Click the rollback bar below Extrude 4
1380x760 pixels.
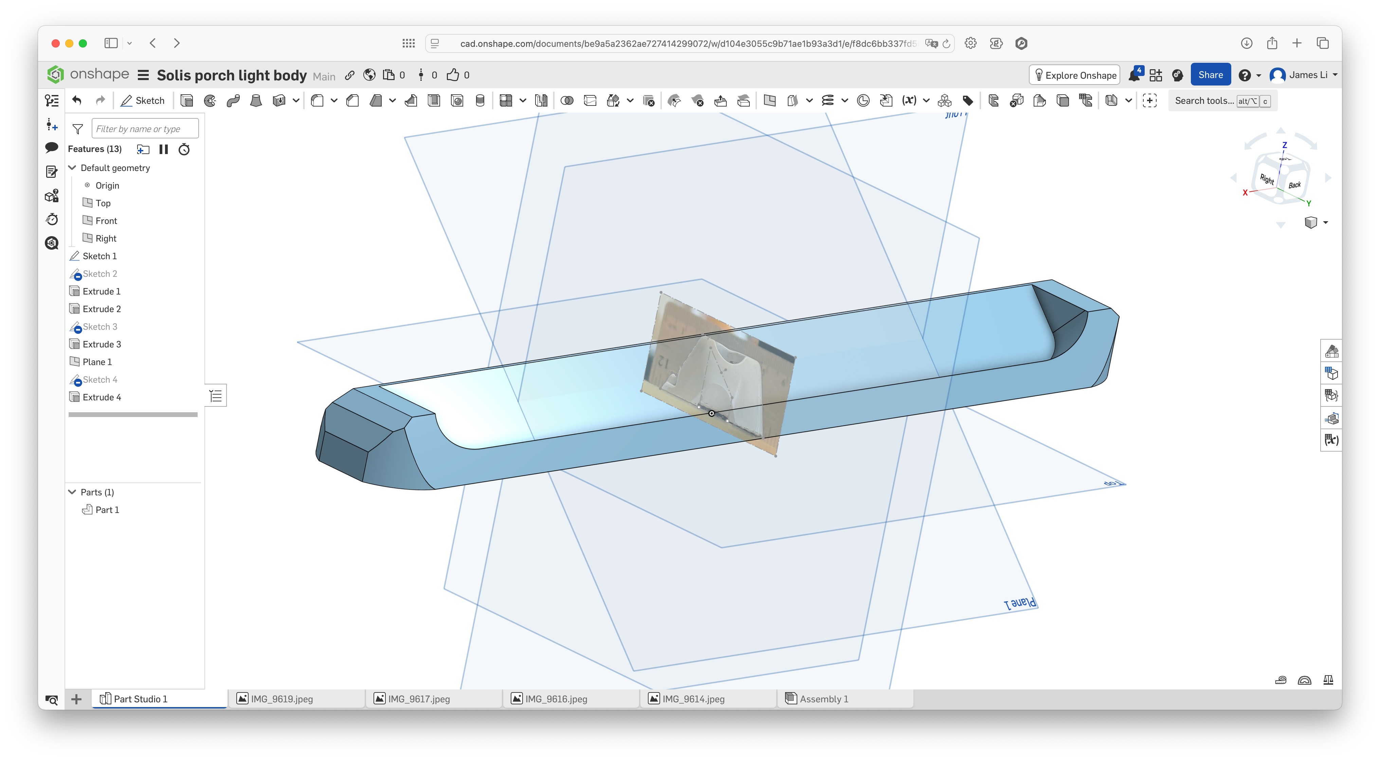[x=133, y=415]
